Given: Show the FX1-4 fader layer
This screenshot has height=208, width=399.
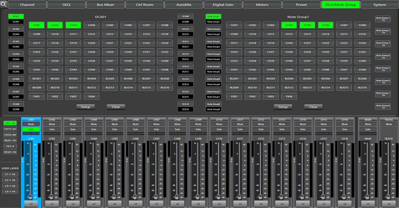Looking at the screenshot, I should coord(10,146).
